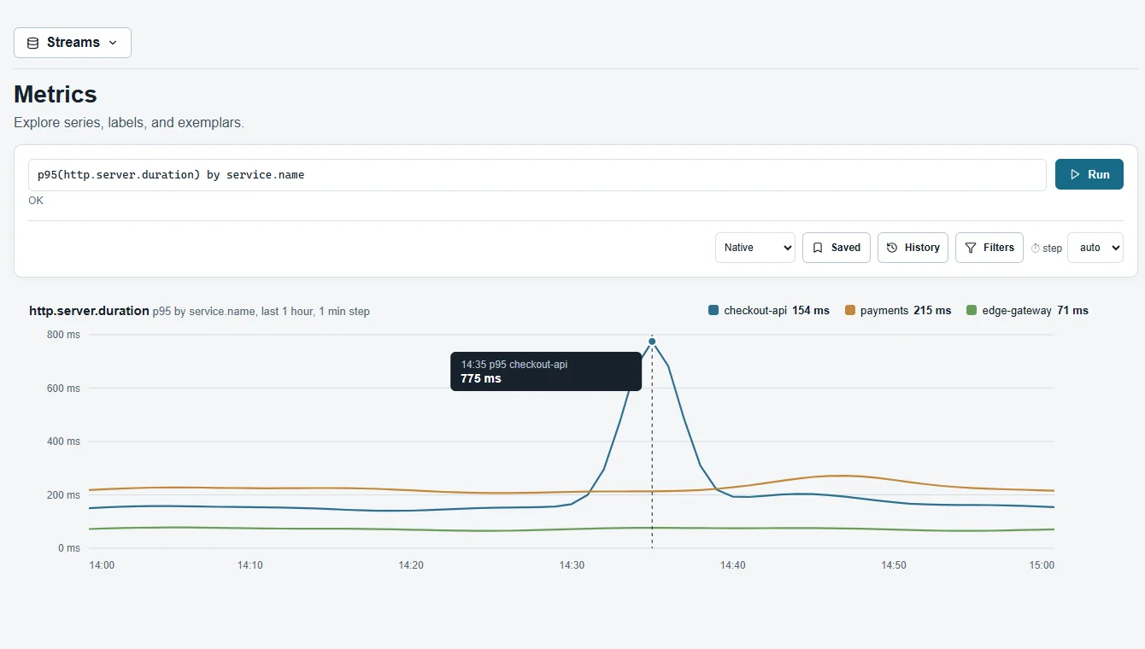Click the Metrics page heading
Viewport: 1145px width, 649px height.
point(56,94)
